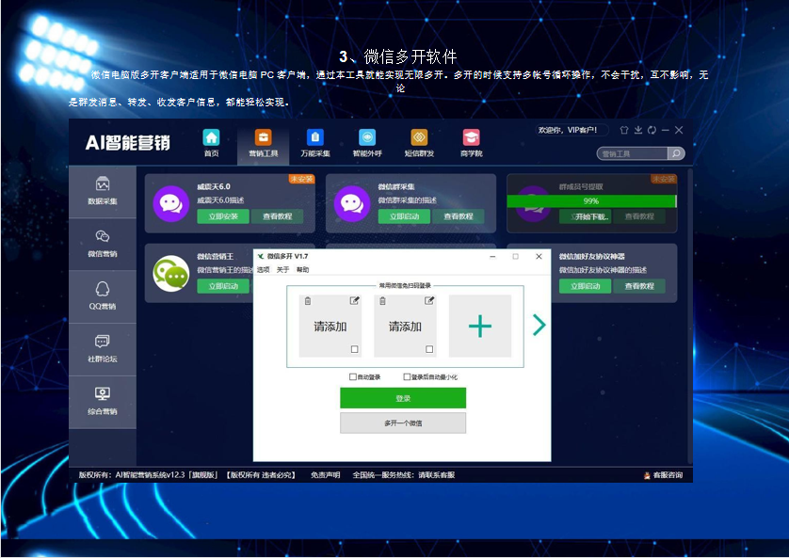
Task: Click edit icon on second 请添加 slot
Action: point(429,300)
